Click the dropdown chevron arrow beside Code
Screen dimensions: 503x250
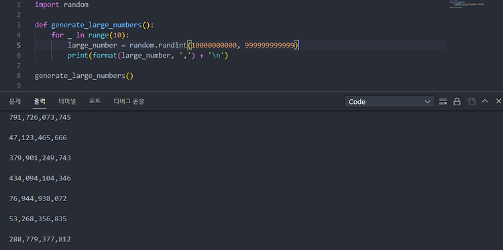(x=427, y=102)
